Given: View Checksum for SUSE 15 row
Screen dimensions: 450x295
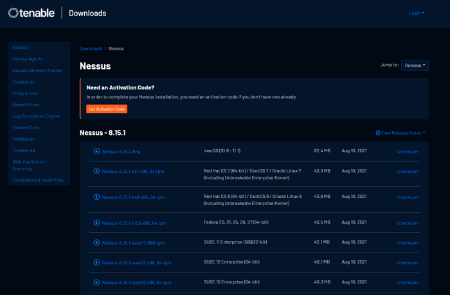Looking at the screenshot, I should tap(408, 282).
